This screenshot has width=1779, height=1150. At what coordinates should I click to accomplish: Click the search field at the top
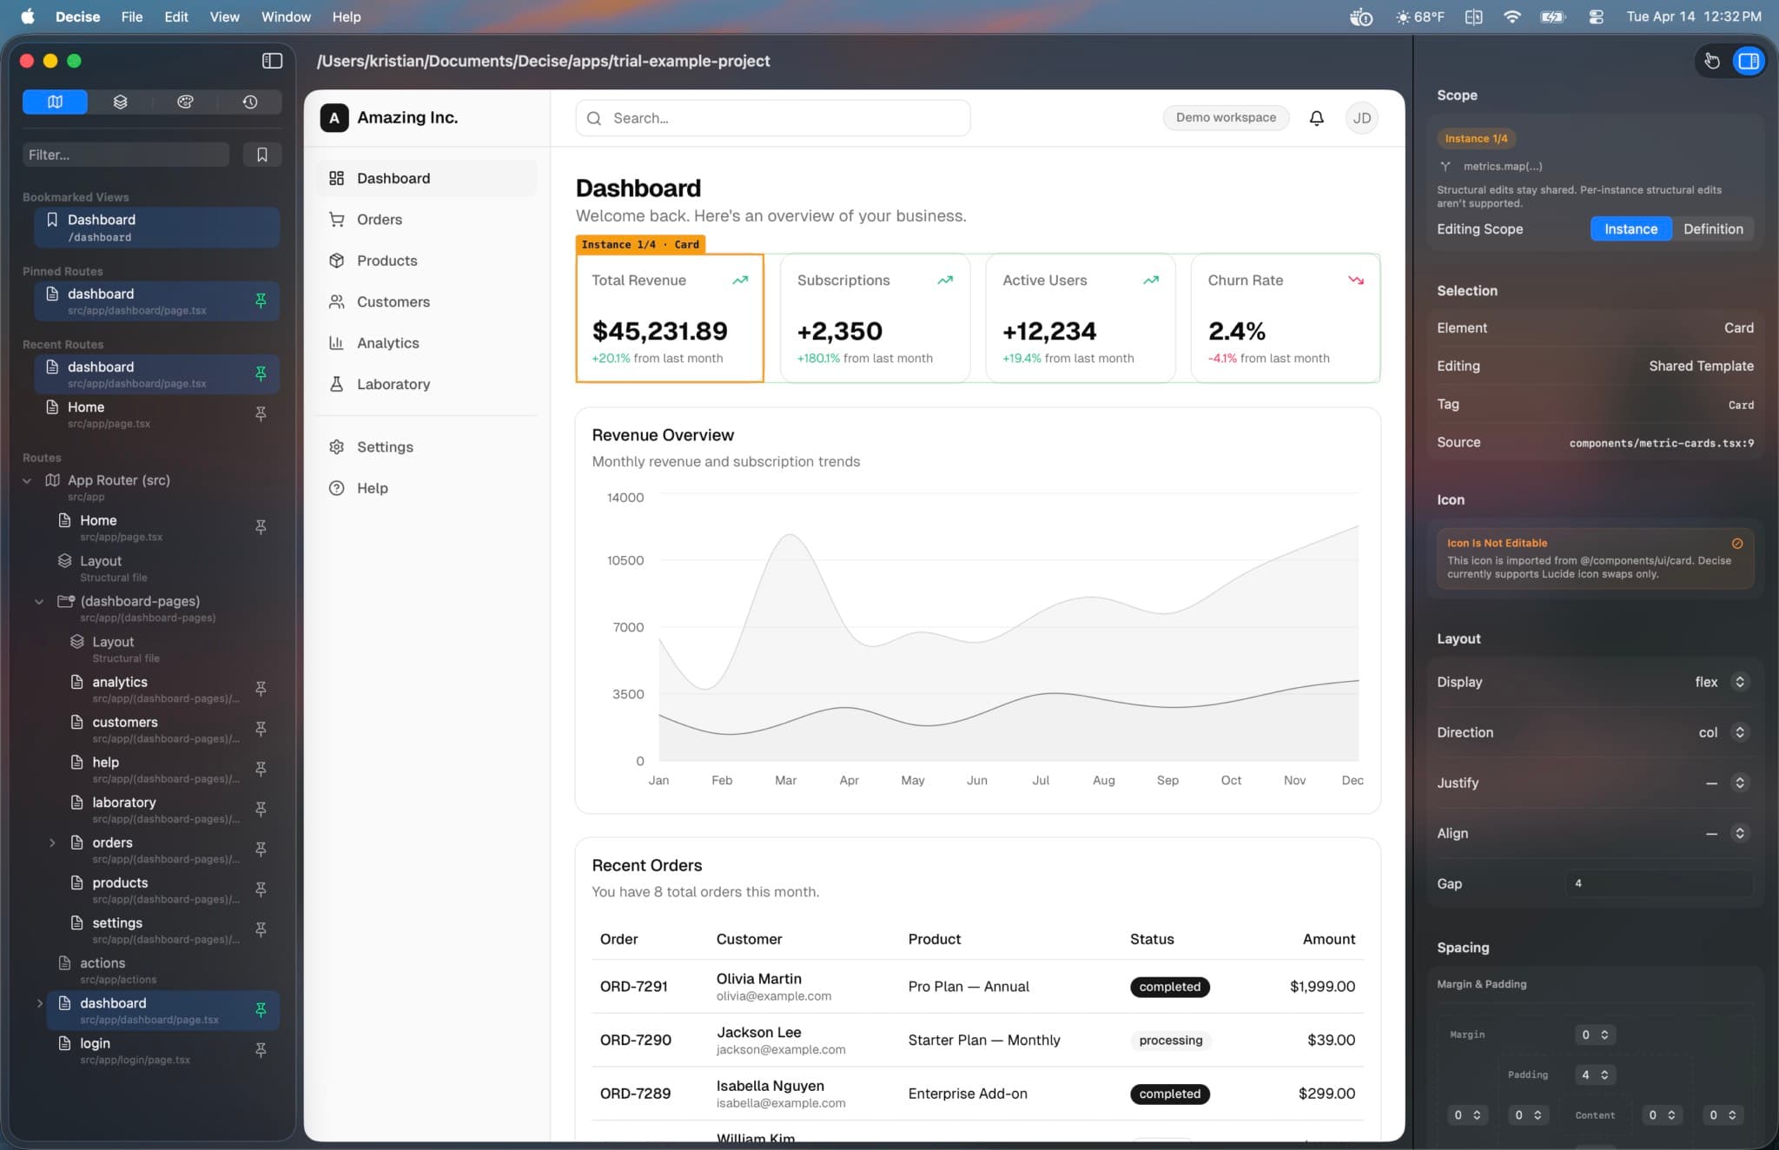point(771,117)
